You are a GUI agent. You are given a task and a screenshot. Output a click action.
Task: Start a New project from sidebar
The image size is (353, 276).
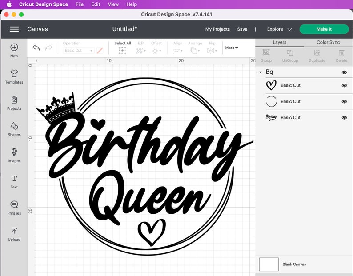(x=14, y=50)
